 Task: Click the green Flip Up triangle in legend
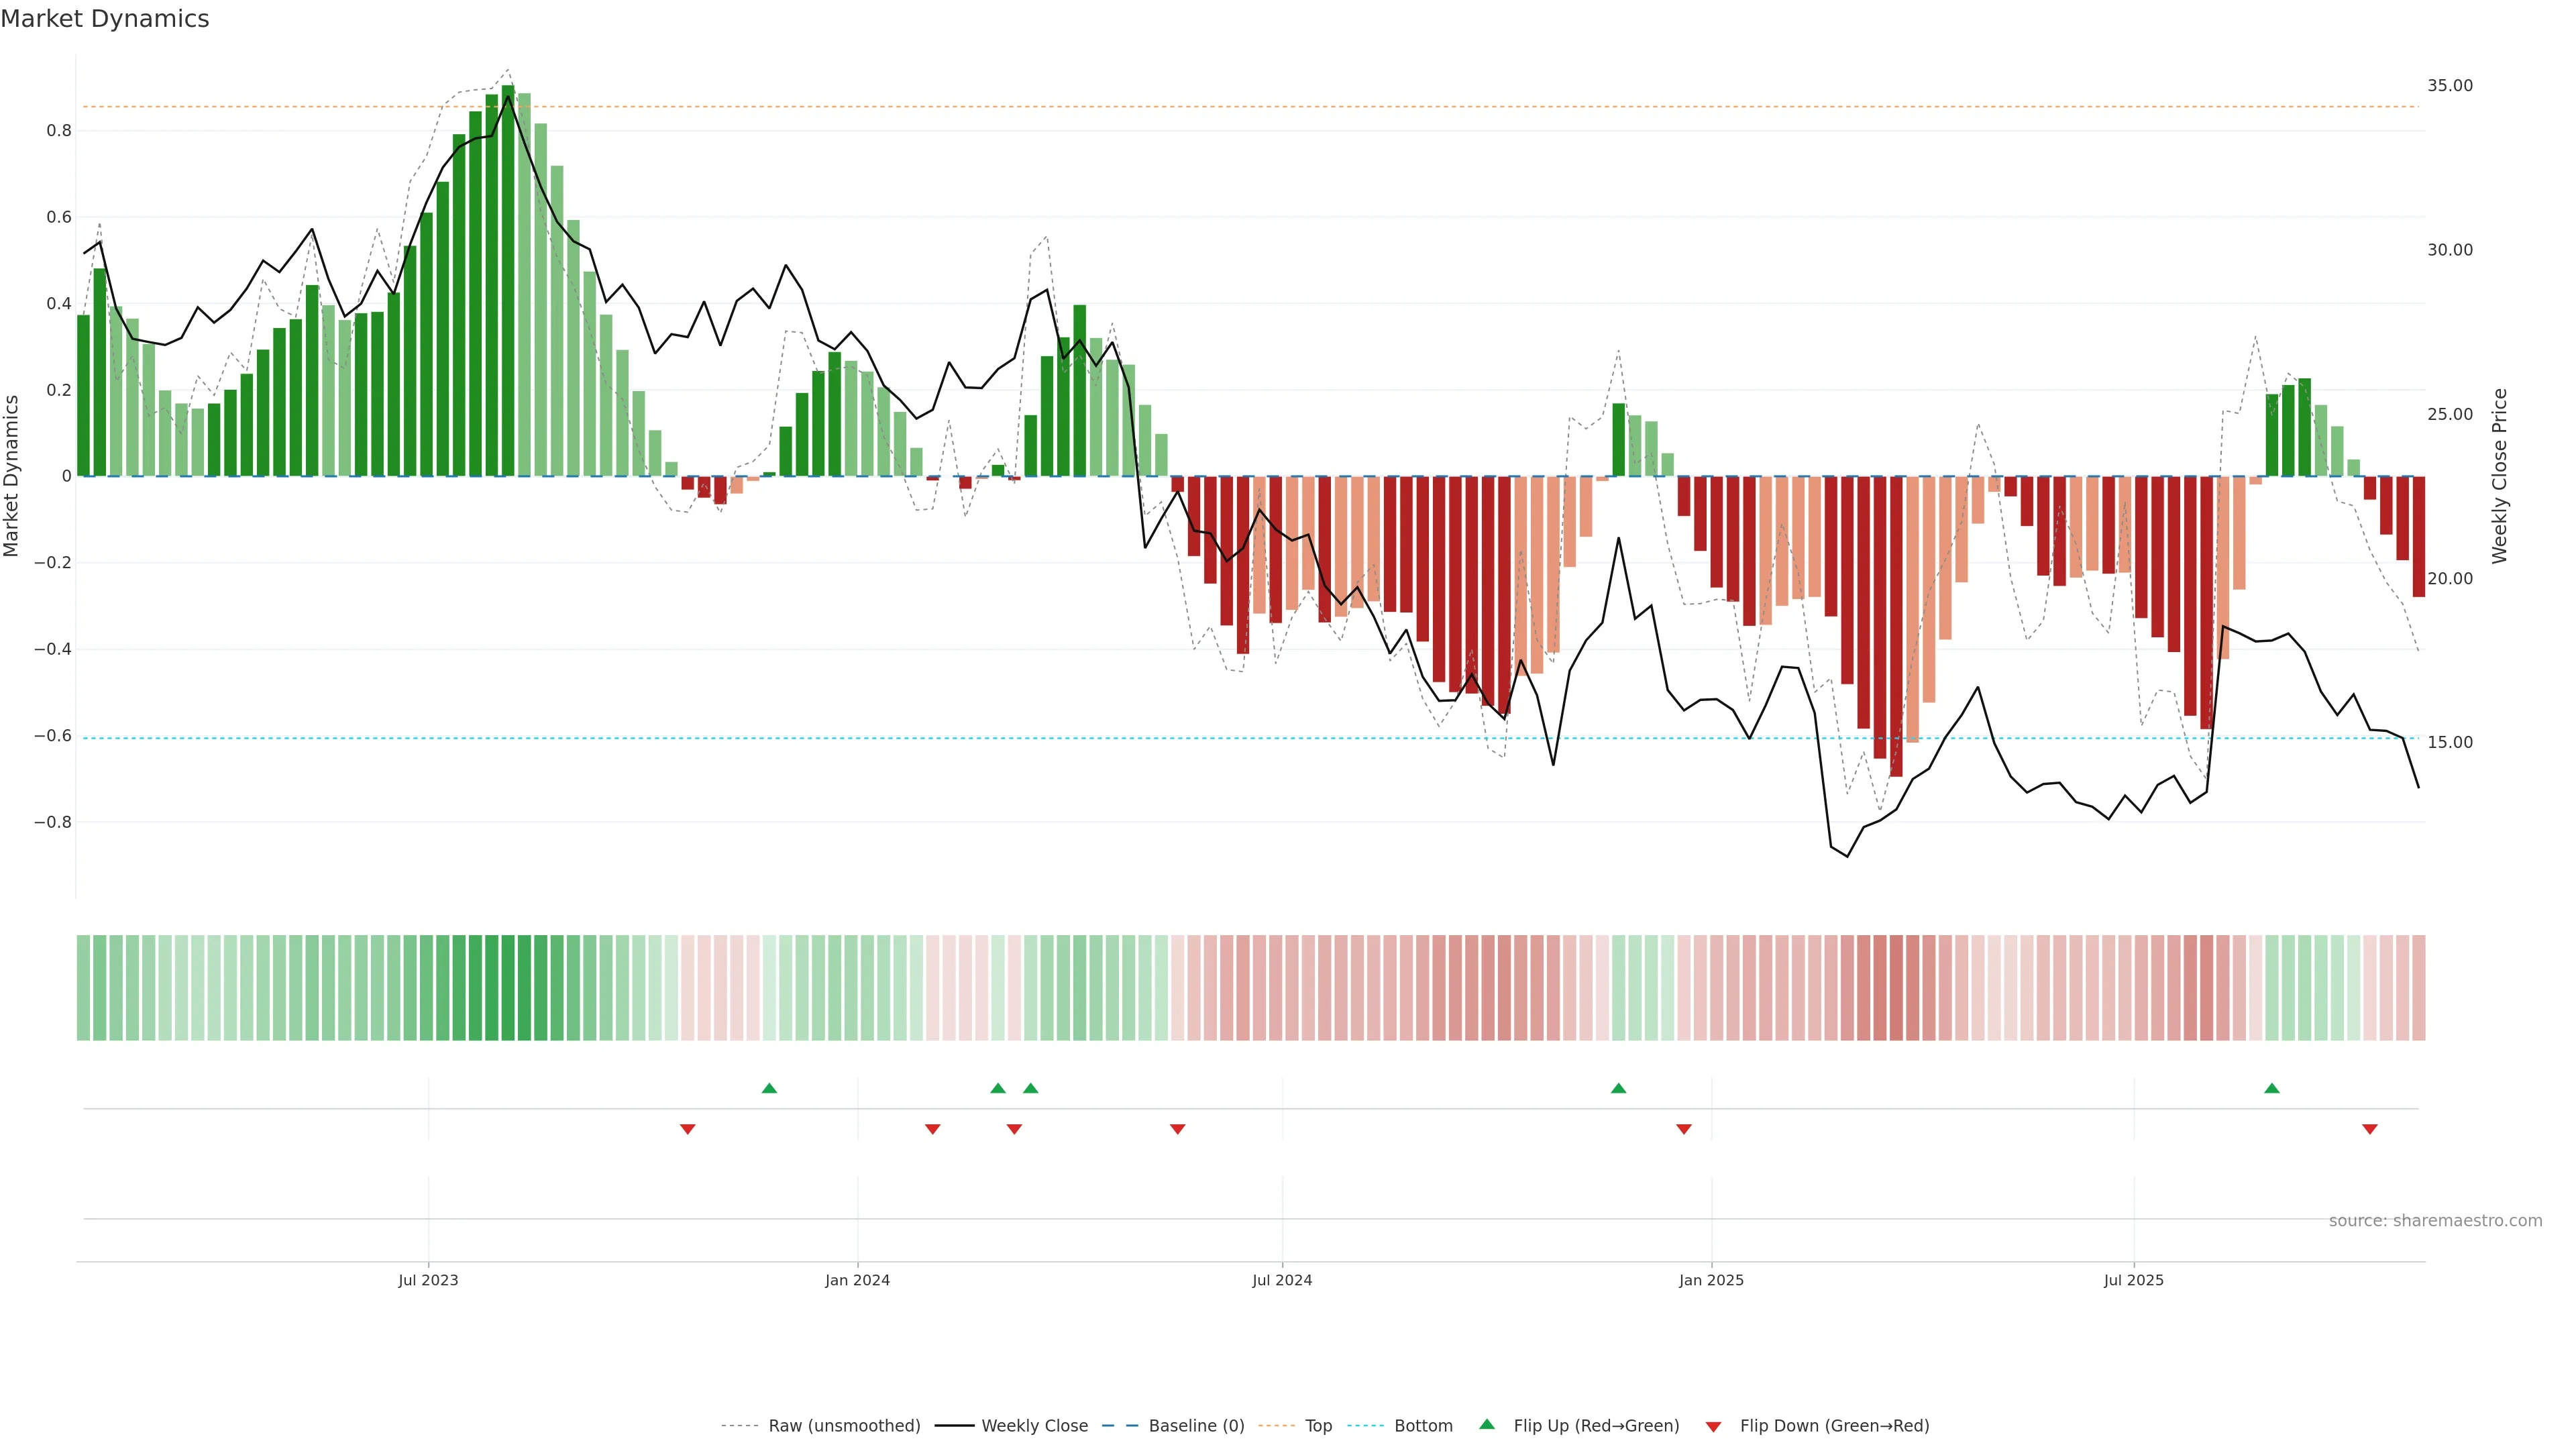[1487, 1424]
